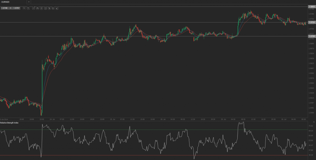Image resolution: width=316 pixels, height=160 pixels.
Task: Close the Relative Strength Index panel
Action: pyautogui.click(x=314, y=122)
